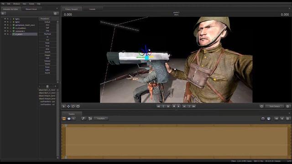Jump to the first frame

tap(158, 107)
